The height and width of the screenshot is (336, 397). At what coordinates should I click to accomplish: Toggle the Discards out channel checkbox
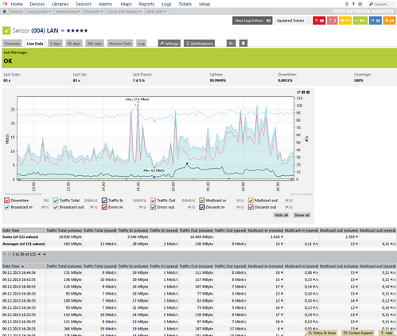coord(251,207)
